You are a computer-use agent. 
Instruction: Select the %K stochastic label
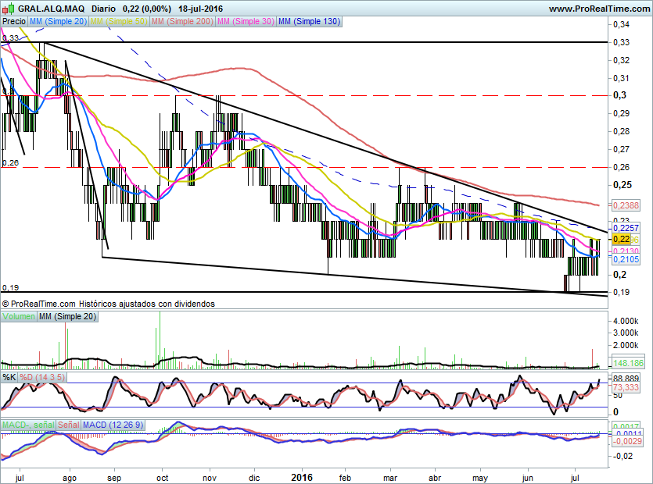[x=9, y=378]
